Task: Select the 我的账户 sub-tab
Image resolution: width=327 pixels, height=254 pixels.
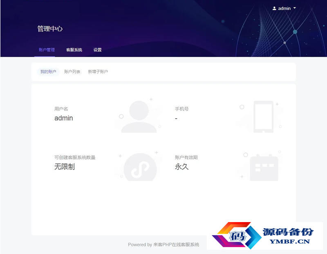Action: [x=48, y=72]
